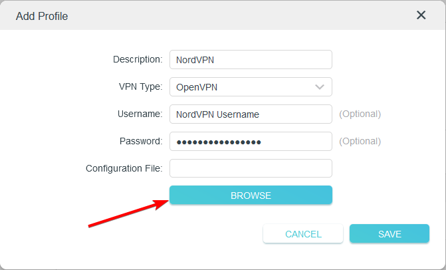Click the 'Username:' label
Viewport: 446px width, 270px height.
tap(140, 114)
